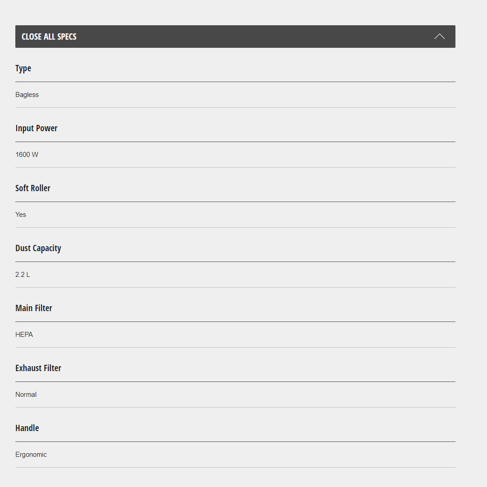Click the dark divider line below Type heading
487x487 pixels.
click(x=235, y=82)
